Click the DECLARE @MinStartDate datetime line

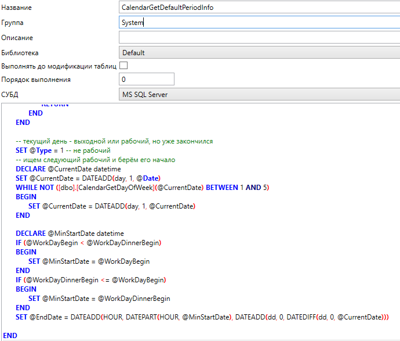[70, 234]
